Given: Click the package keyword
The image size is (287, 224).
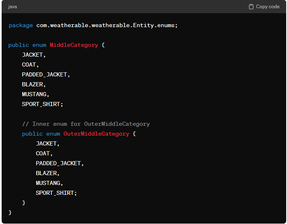Looking at the screenshot, I should point(21,25).
